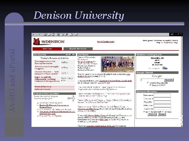Click the Google search text field
Screen dimensions: 189x141
point(152,80)
